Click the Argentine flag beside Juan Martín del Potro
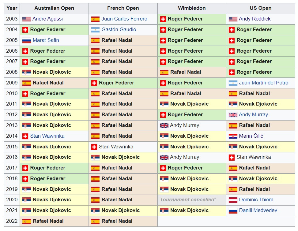The height and width of the screenshot is (231, 298). click(x=233, y=83)
